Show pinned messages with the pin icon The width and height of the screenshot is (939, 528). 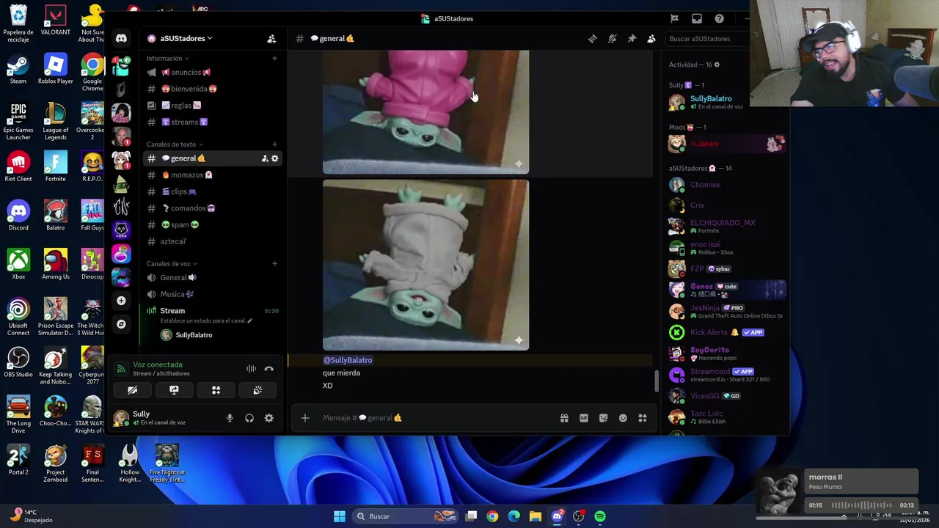(632, 38)
